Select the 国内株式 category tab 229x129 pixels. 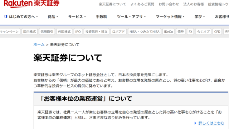[x=29, y=32]
